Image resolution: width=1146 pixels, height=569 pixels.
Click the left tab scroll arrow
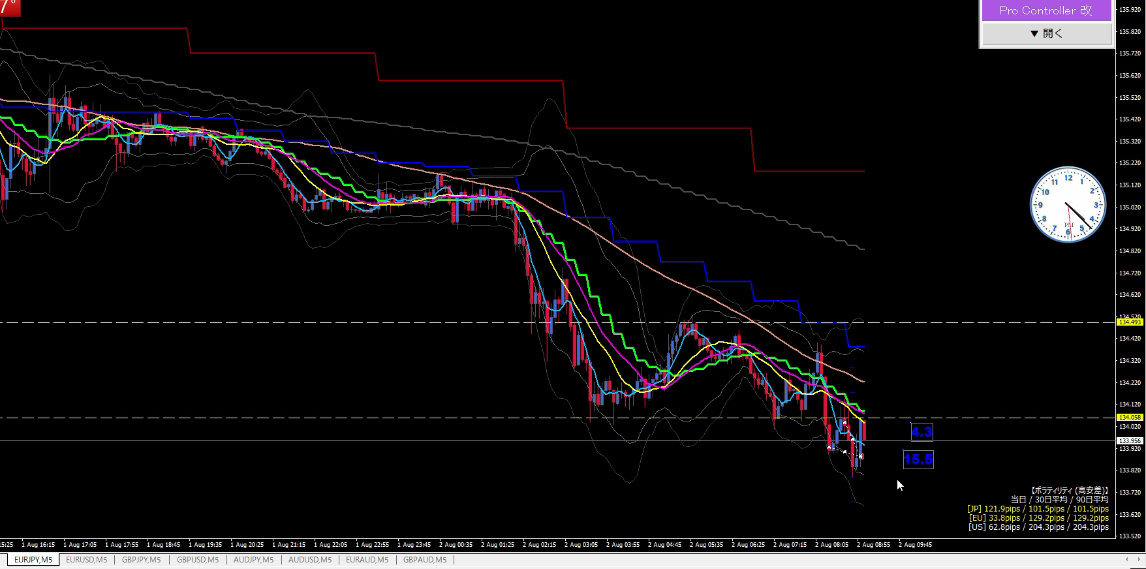[1126, 560]
